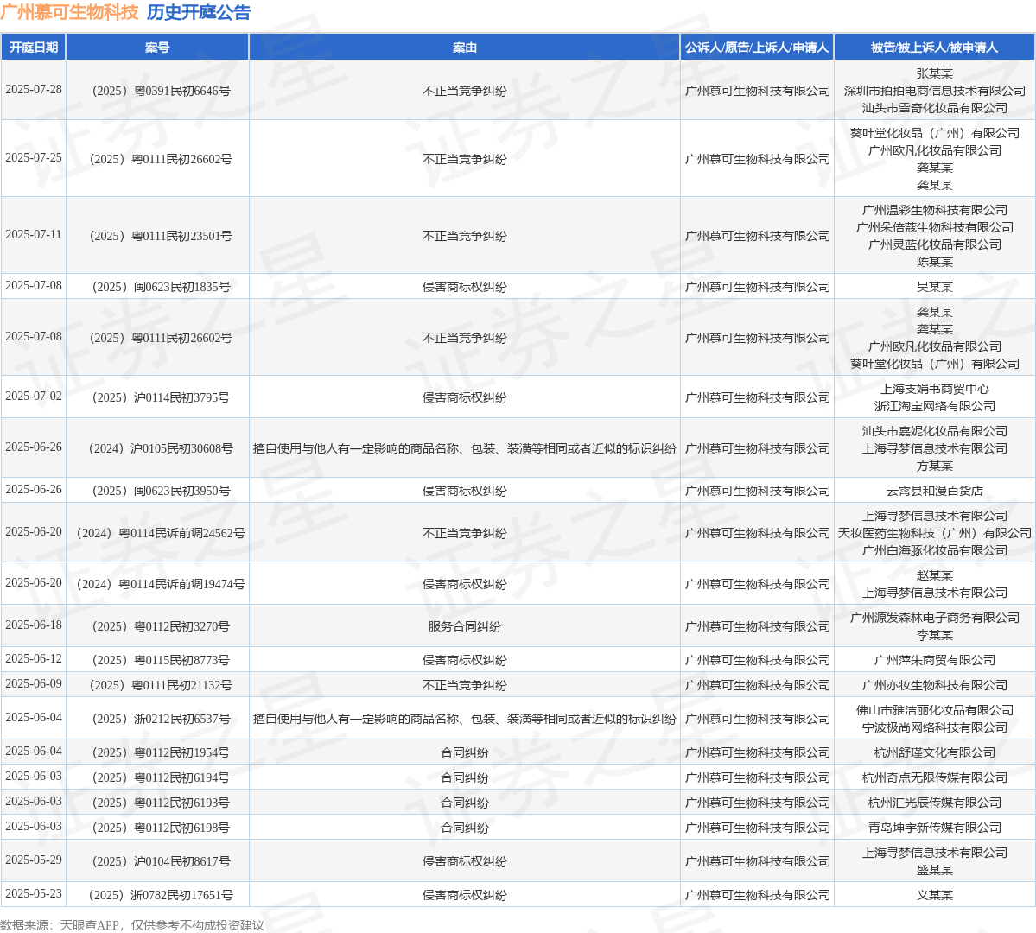Click defendant 杭州舒瑾文化有限公司

pos(934,752)
